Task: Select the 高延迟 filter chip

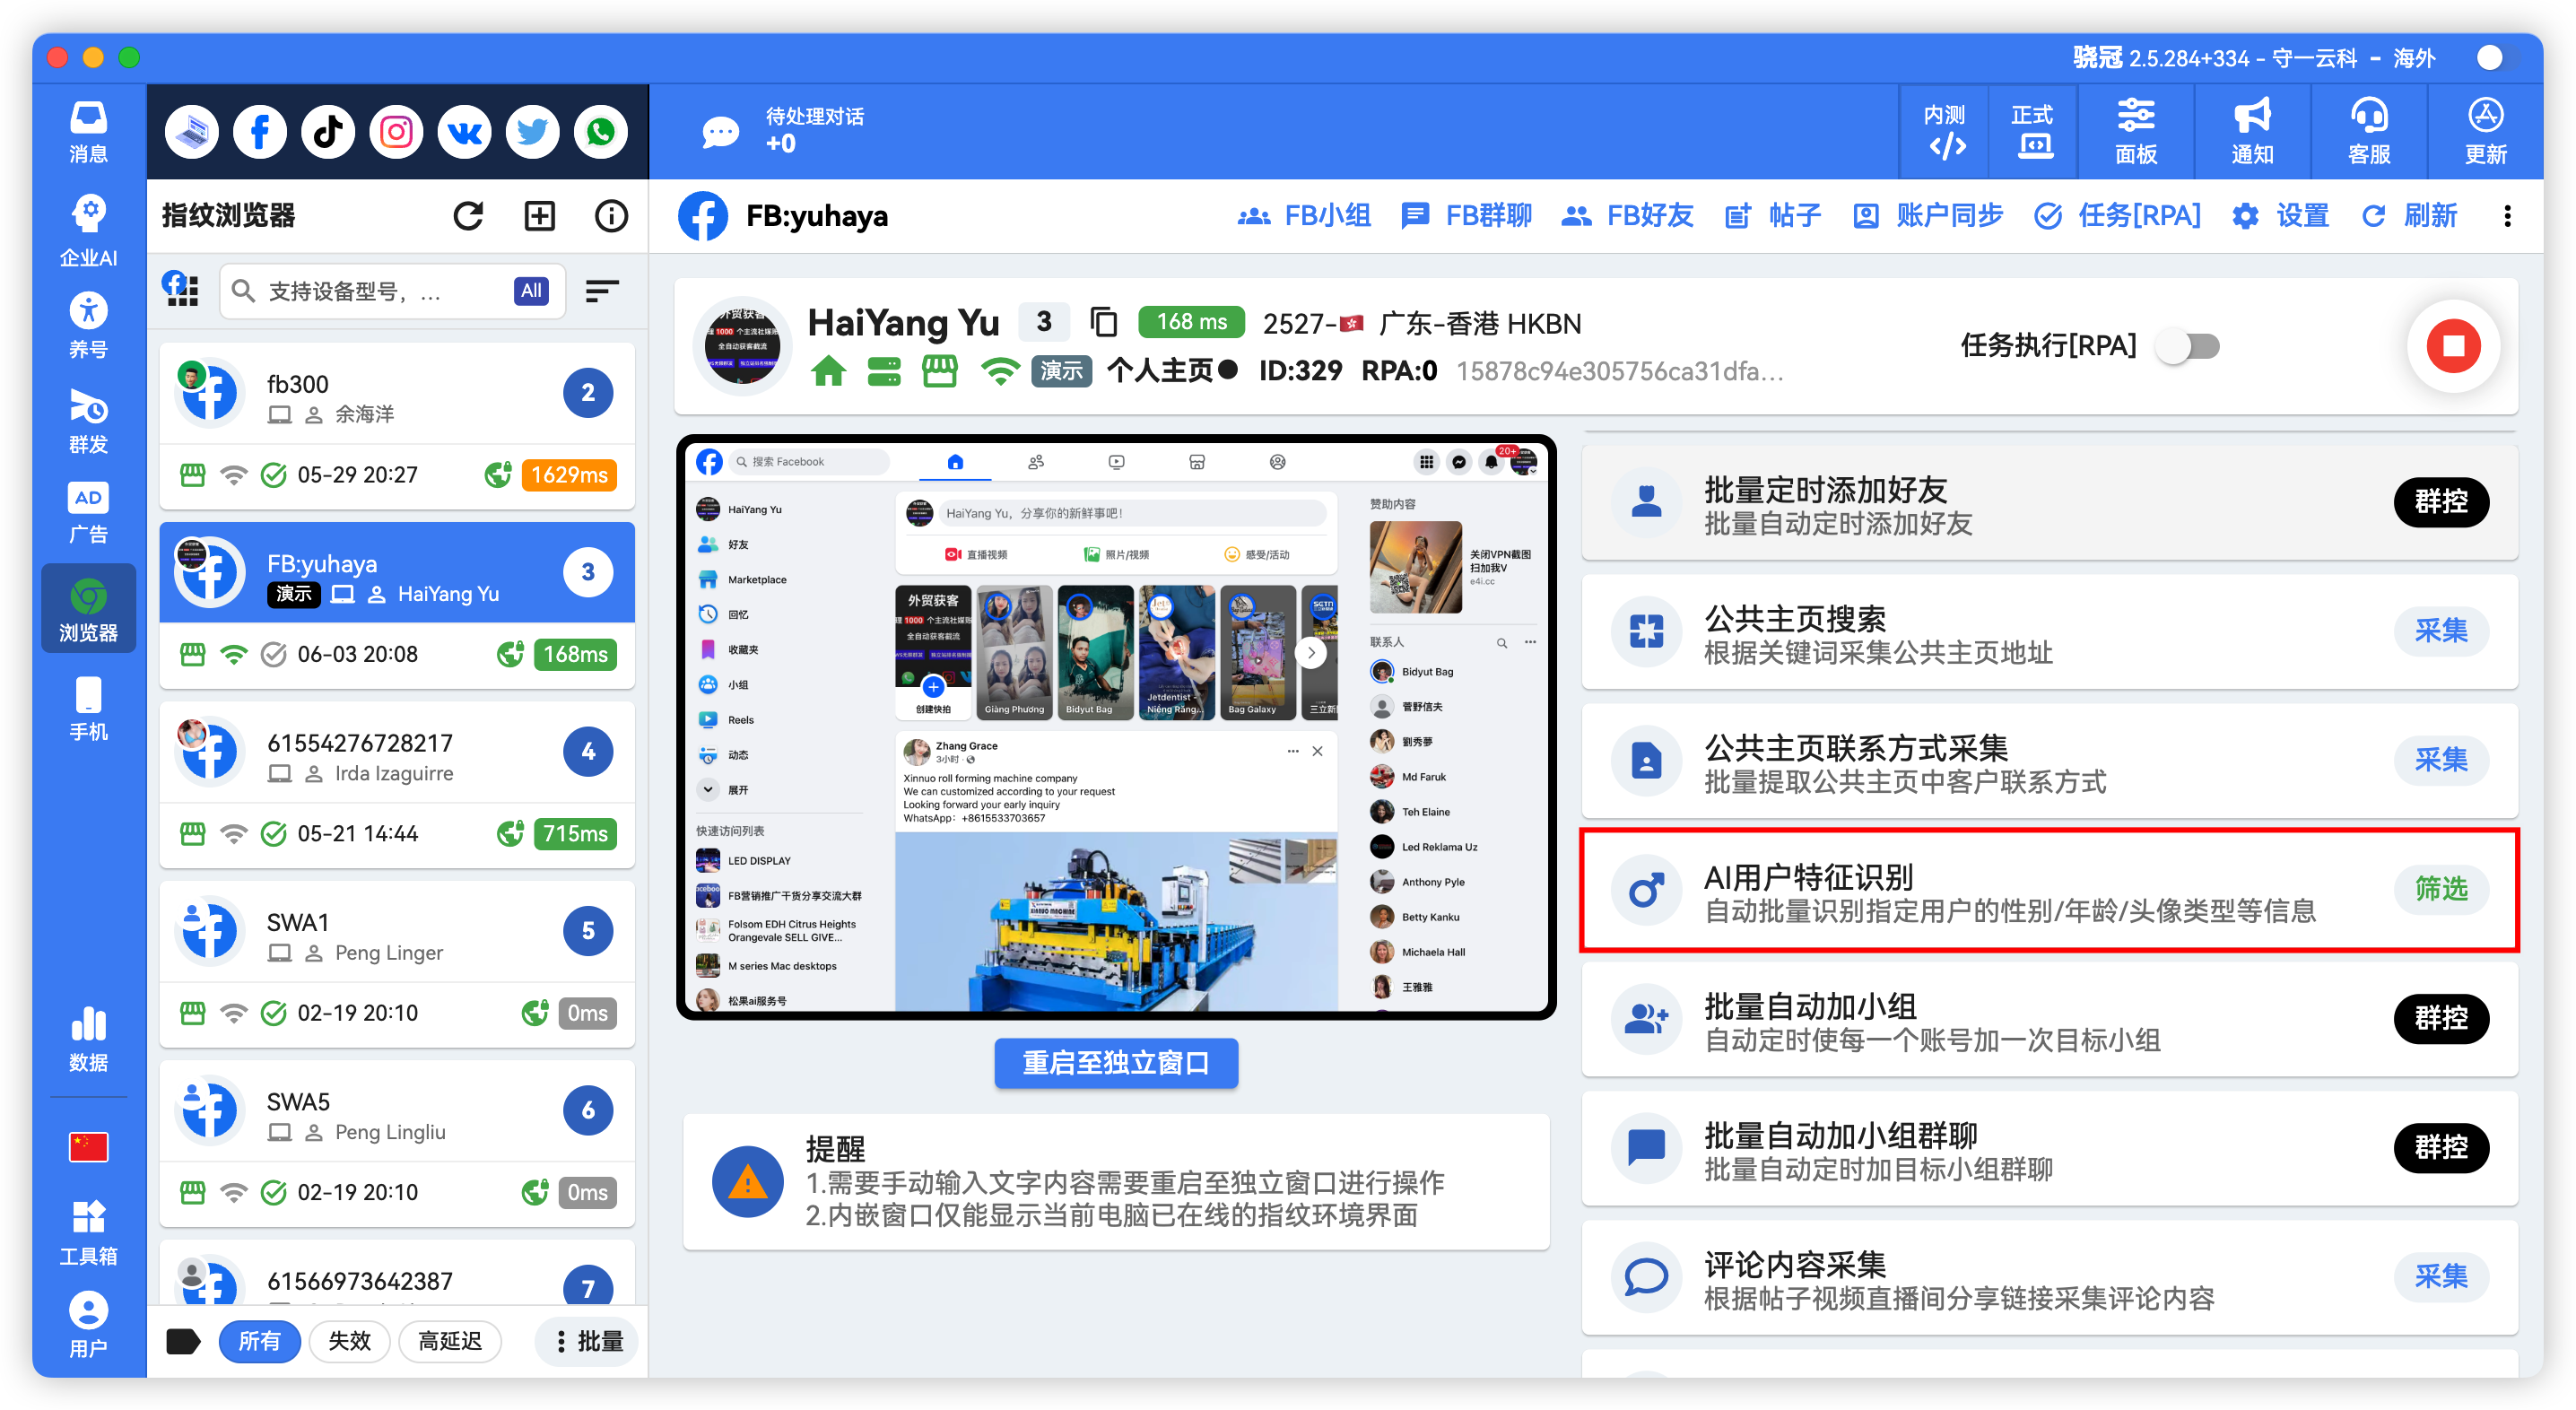Action: (x=450, y=1340)
